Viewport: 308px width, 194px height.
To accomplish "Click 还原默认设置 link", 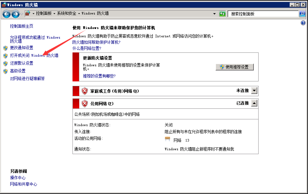I will (21, 63).
